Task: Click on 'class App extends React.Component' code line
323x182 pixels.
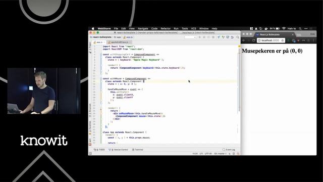Action: pos(125,132)
